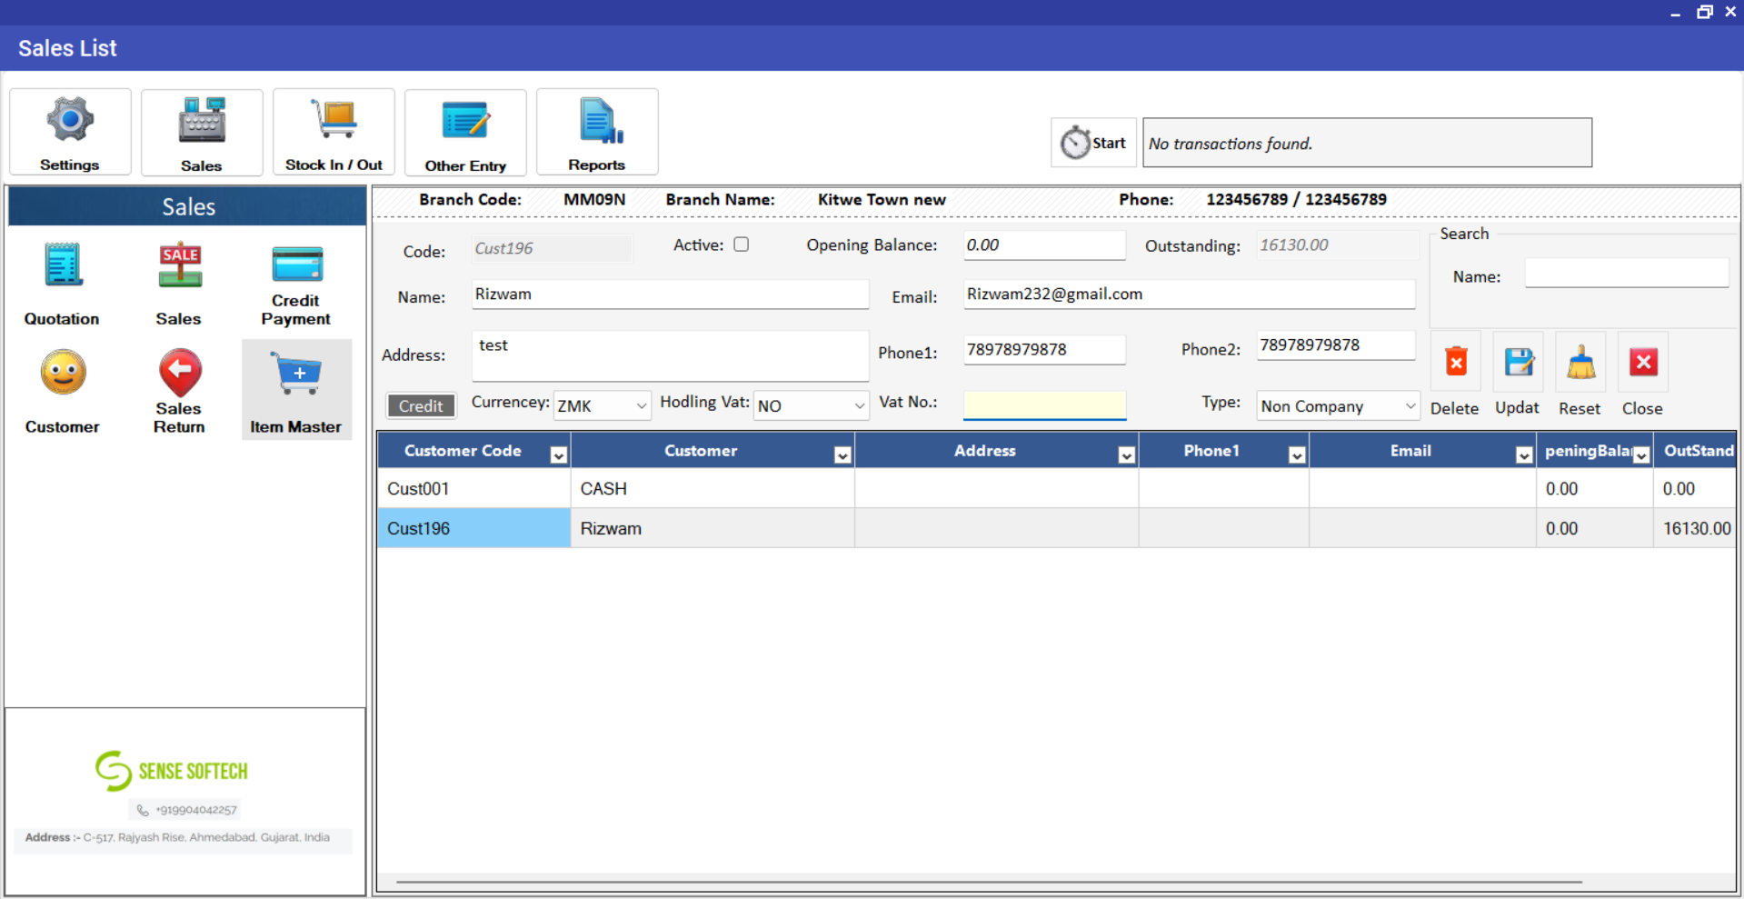Click the red Close X icon
The image size is (1744, 899).
coord(1643,362)
